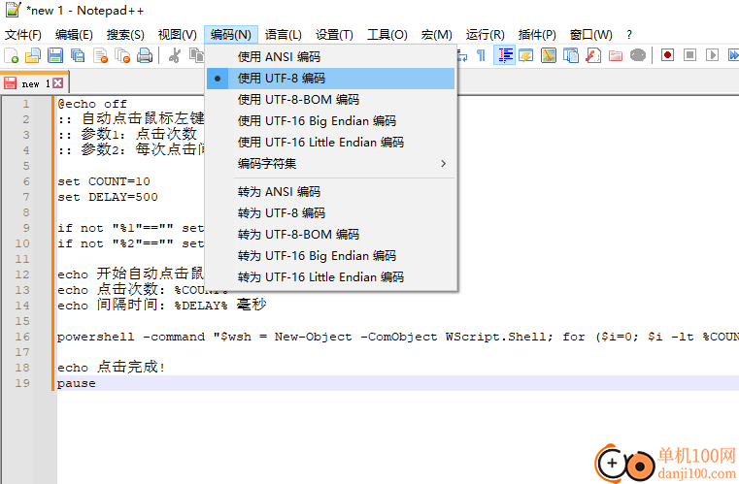Open the 文件(F) menu
The height and width of the screenshot is (484, 739).
click(23, 35)
